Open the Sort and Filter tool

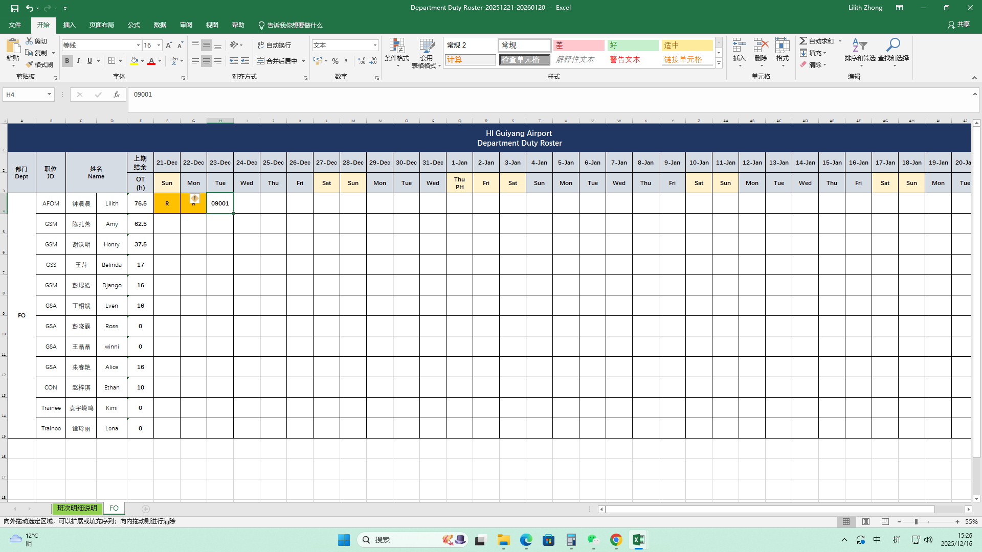tap(859, 46)
